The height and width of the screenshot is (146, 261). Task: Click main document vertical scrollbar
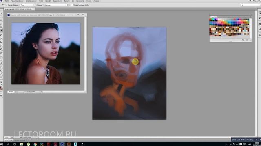(256, 73)
